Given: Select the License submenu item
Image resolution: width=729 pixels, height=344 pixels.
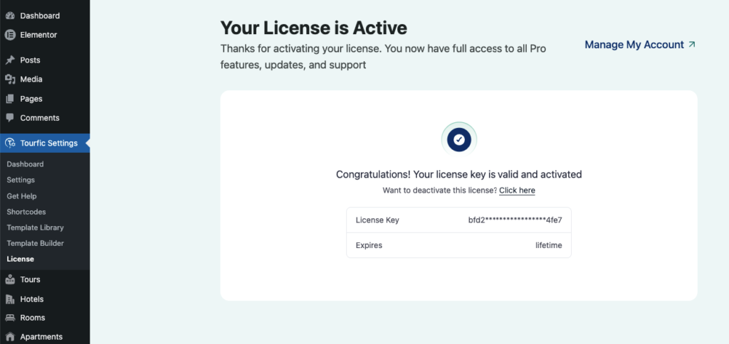Looking at the screenshot, I should point(21,259).
